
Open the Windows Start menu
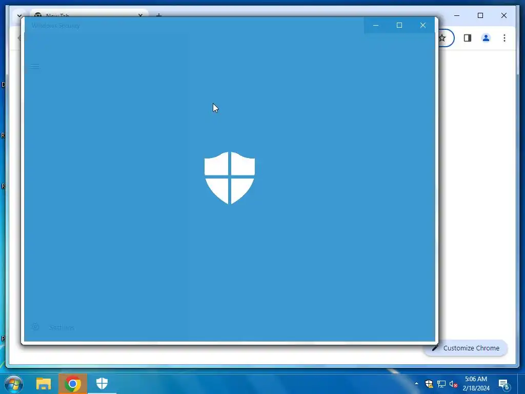(14, 384)
